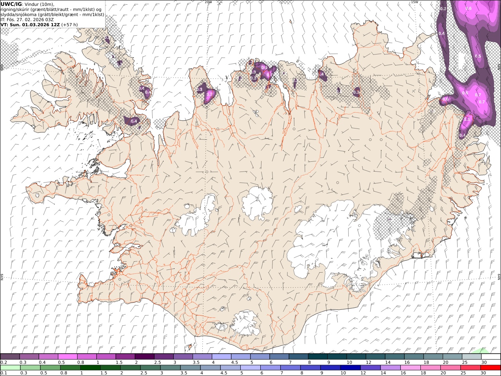The height and width of the screenshot is (376, 501).
Task: Select the 25 swatch in bottom legend row
Action: coord(470,367)
